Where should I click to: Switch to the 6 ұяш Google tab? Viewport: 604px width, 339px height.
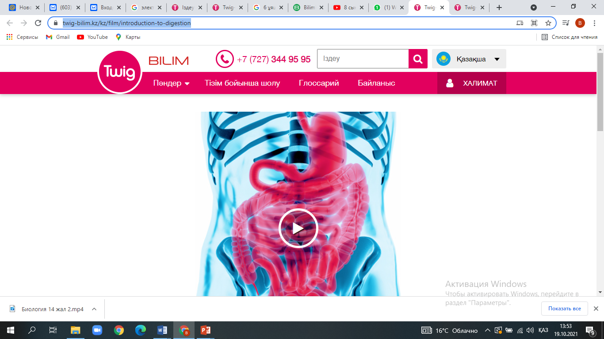pyautogui.click(x=268, y=8)
